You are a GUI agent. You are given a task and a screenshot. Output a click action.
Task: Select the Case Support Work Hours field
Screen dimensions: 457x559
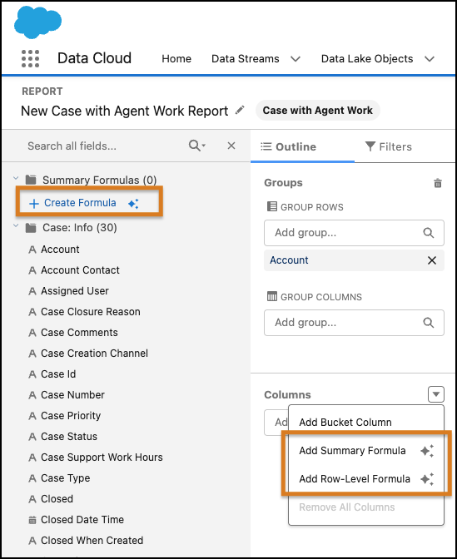102,458
